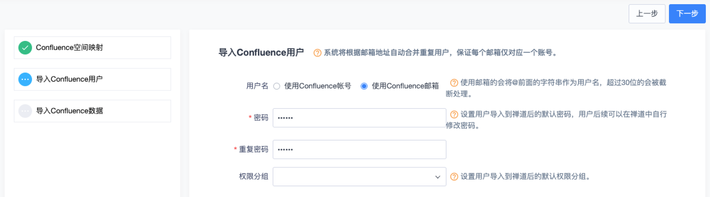710x197 pixels.
Task: Click the blue in-progress icon beside 导入Confluence用户
Action: pyautogui.click(x=25, y=79)
